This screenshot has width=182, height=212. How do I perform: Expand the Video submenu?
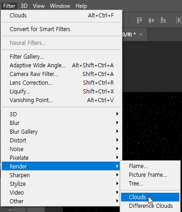click(x=61, y=192)
